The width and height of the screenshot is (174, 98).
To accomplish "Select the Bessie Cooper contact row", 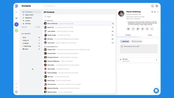I will pyautogui.click(x=79, y=35).
